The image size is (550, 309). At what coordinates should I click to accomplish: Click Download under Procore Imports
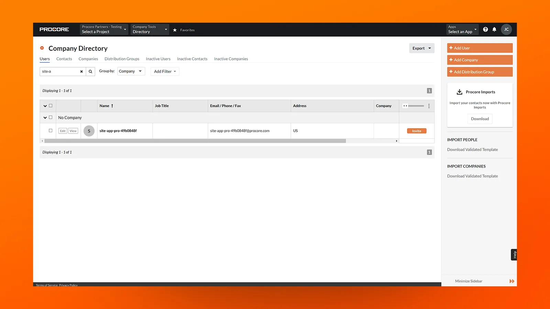pos(480,119)
